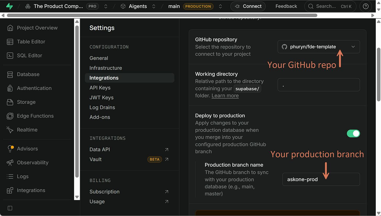Click the PRO plan badge

click(x=92, y=6)
